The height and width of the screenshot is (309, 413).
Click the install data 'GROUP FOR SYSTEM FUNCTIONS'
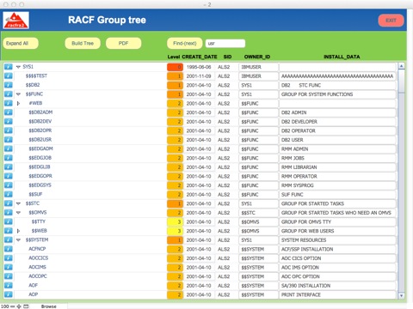coord(337,94)
